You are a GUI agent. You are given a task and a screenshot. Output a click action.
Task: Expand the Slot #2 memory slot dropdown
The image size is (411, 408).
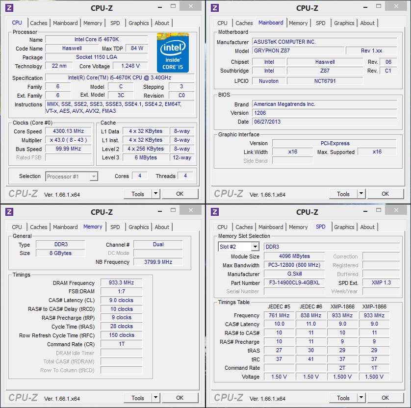point(255,247)
